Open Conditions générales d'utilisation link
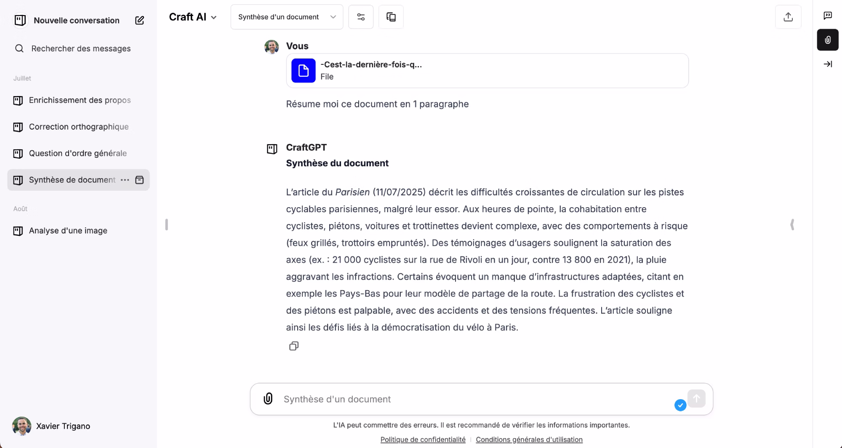Viewport: 842px width, 448px height. pos(529,439)
